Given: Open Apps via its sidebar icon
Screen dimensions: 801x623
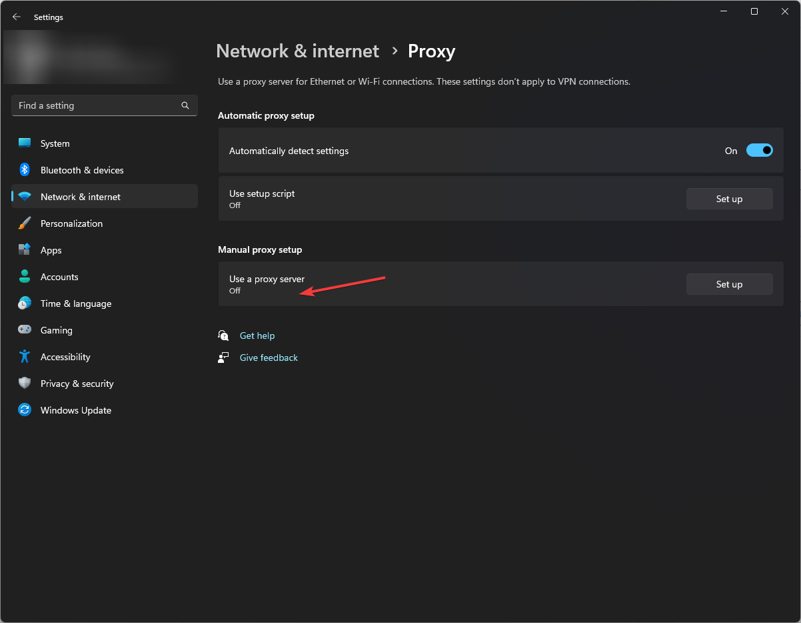Looking at the screenshot, I should (25, 250).
